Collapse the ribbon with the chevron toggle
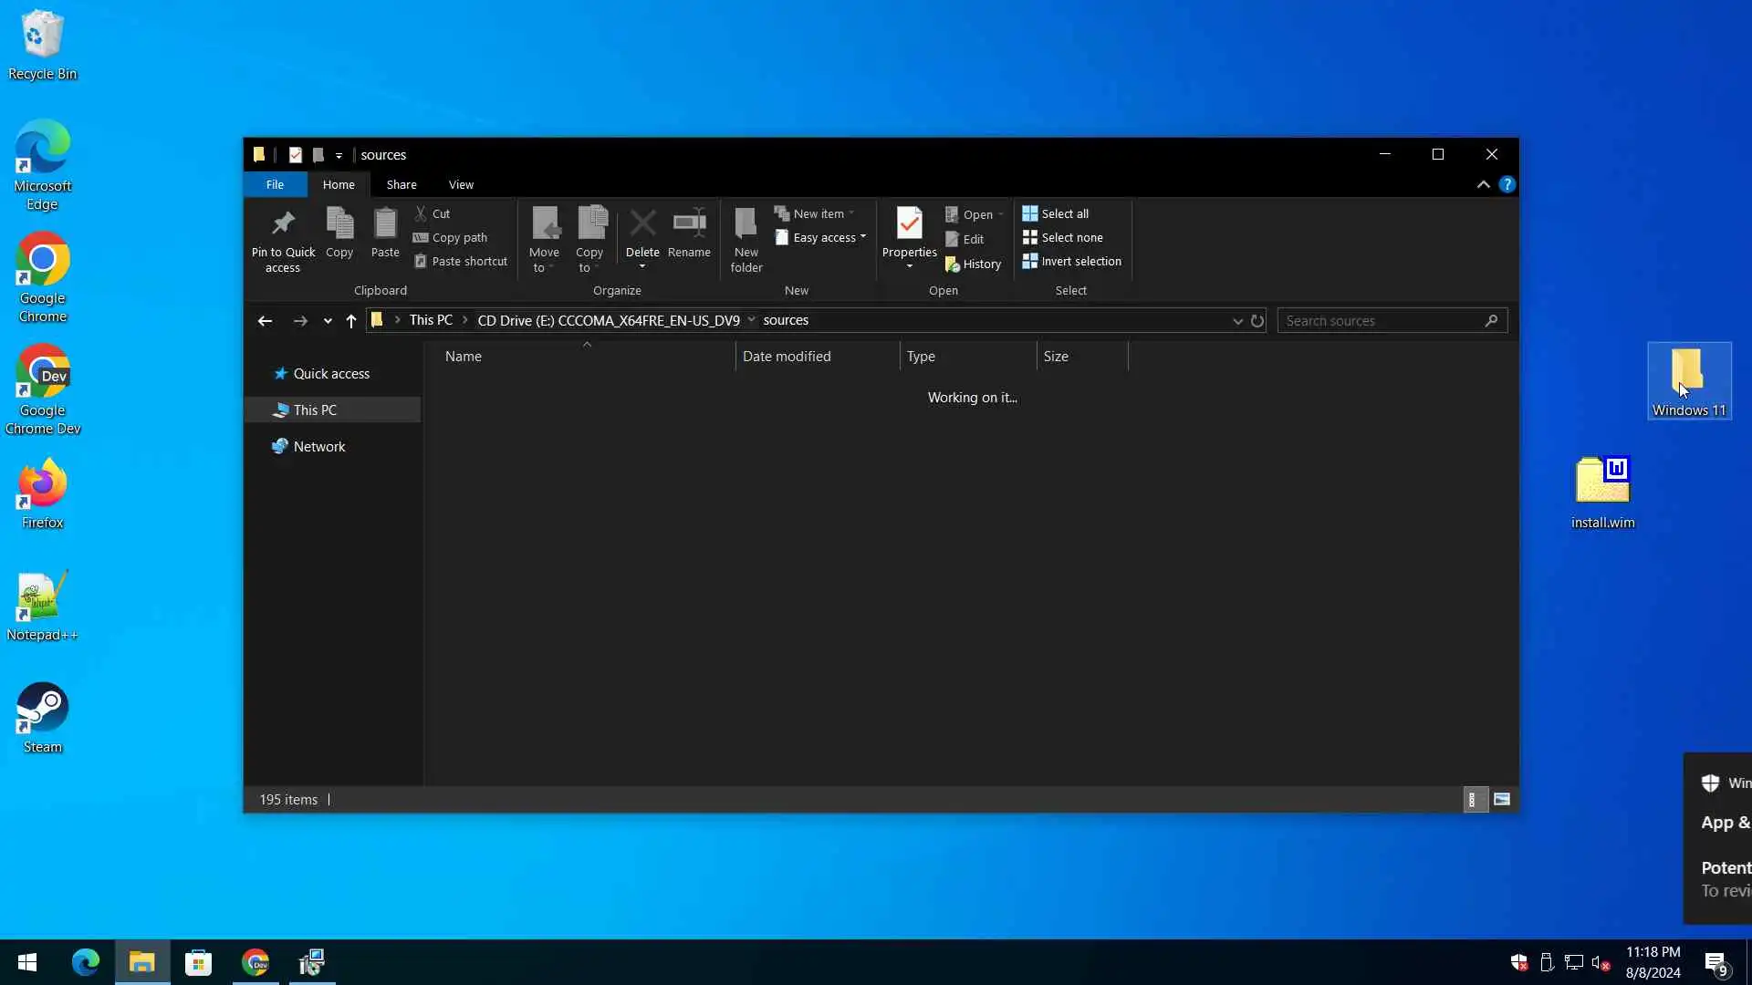 pos(1484,184)
